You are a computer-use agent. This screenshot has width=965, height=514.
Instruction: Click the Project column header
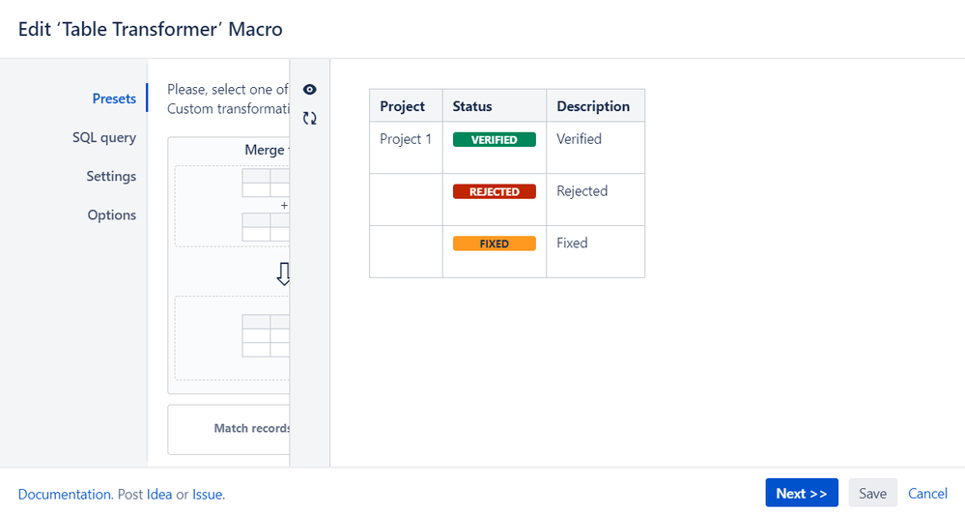pyautogui.click(x=403, y=106)
